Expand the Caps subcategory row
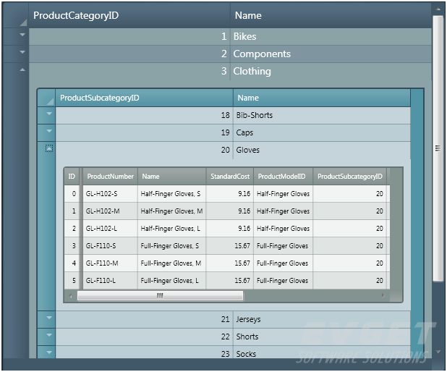Screen dimensions: 447x372 coord(49,131)
